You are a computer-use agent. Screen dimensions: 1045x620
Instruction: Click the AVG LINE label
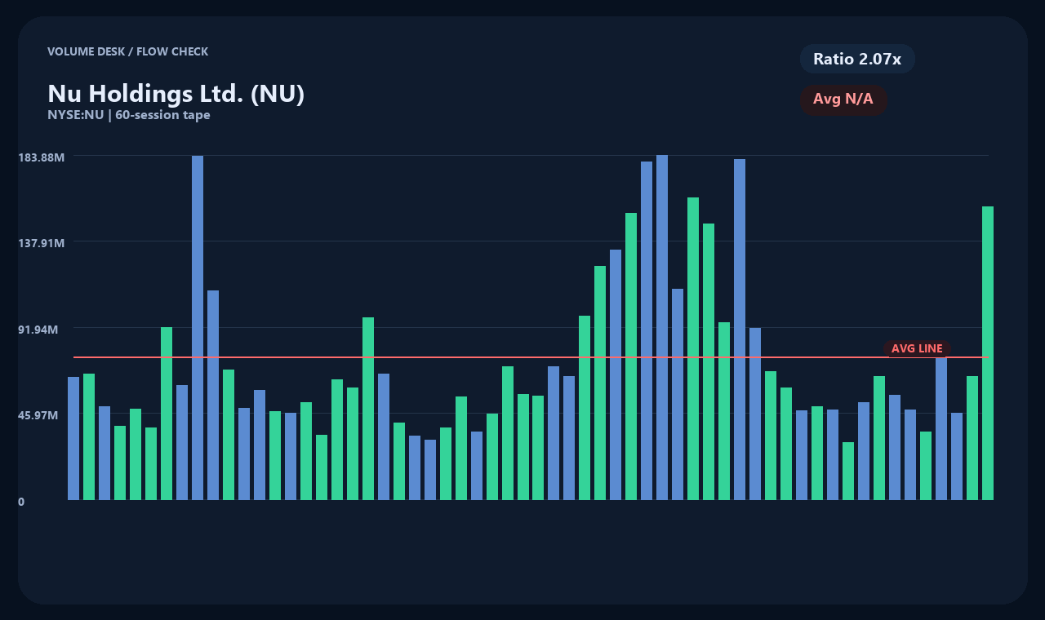click(917, 348)
